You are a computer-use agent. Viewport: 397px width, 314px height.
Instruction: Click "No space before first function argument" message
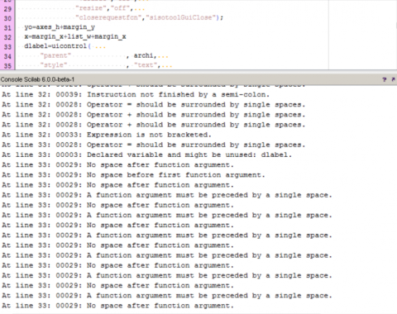click(x=176, y=175)
